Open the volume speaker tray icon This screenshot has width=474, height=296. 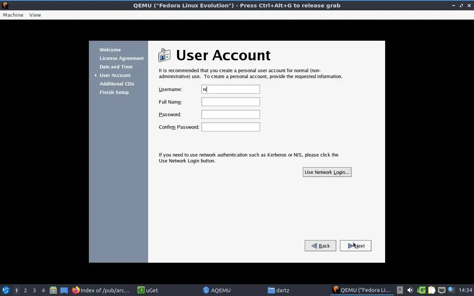410,290
